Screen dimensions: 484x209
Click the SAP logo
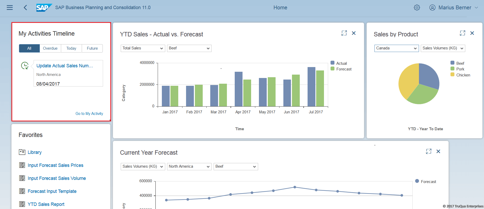click(44, 8)
